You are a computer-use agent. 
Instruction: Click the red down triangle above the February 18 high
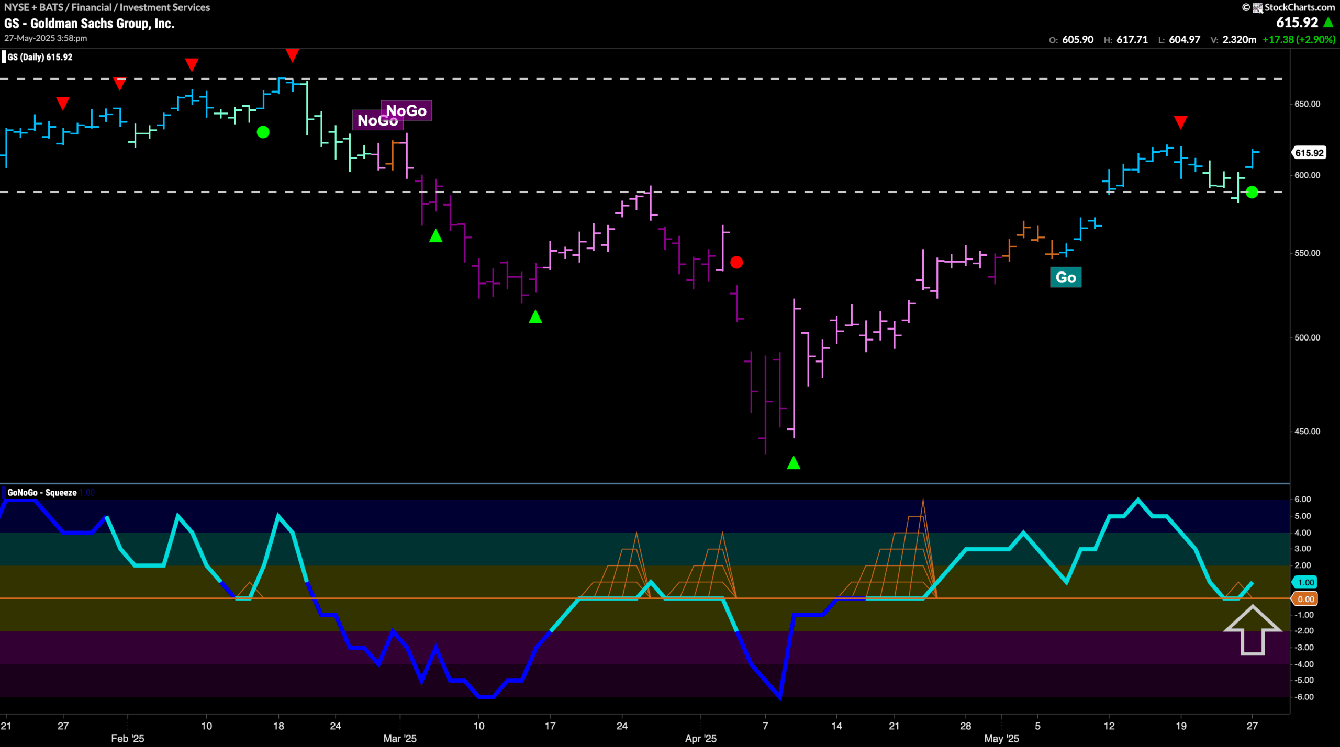tap(292, 55)
